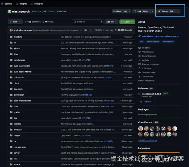189x167 pixels.
Task: Focus the Go to file search field
Action: (88, 22)
